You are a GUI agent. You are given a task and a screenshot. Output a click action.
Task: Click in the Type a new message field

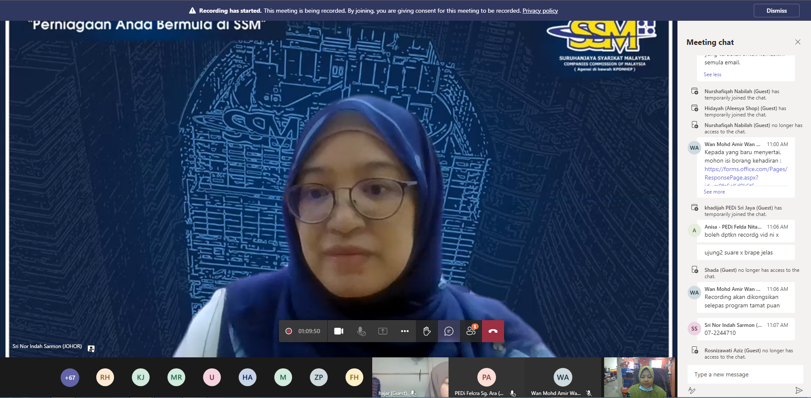tap(745, 374)
